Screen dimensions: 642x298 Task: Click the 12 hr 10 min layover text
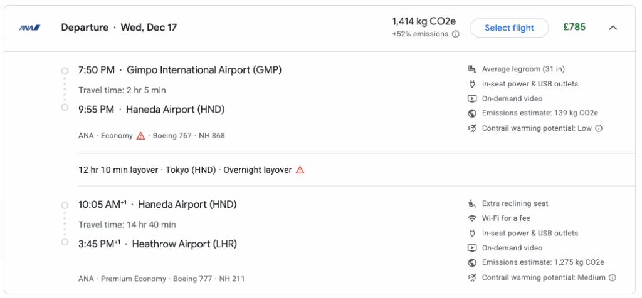[118, 170]
